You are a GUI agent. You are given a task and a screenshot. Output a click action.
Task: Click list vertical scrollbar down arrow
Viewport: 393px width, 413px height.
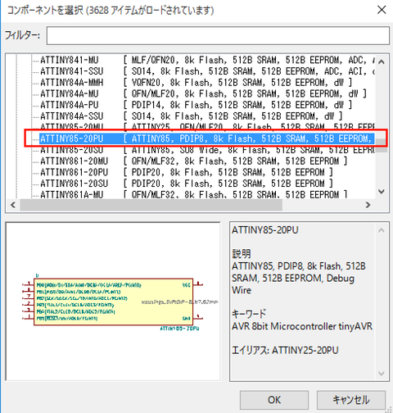click(382, 192)
